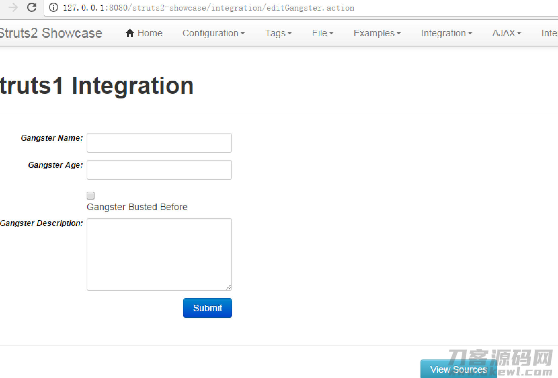Focus the Gangster Age text field

pyautogui.click(x=159, y=170)
